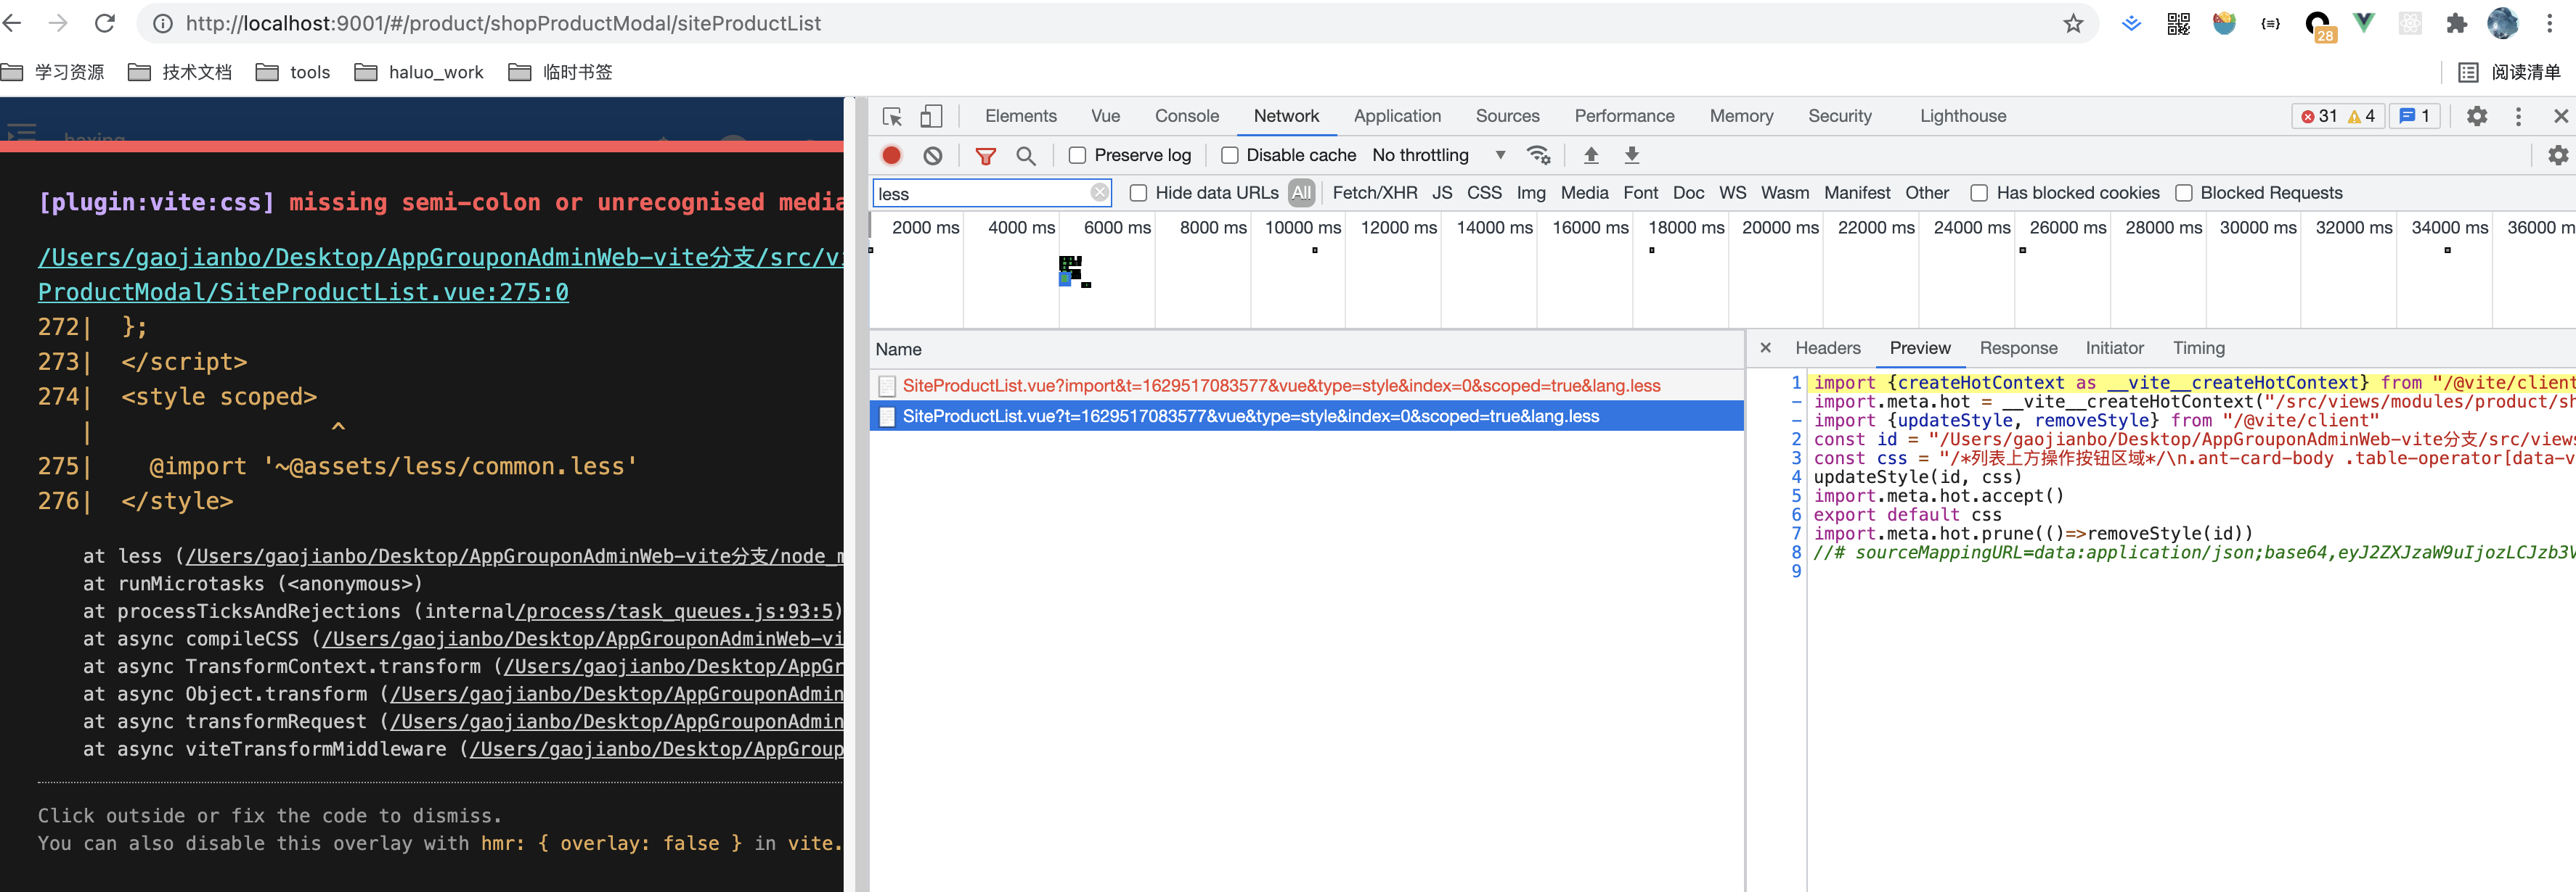Open DevTools three-dot more menu
The width and height of the screenshot is (2576, 892).
coord(2518,116)
